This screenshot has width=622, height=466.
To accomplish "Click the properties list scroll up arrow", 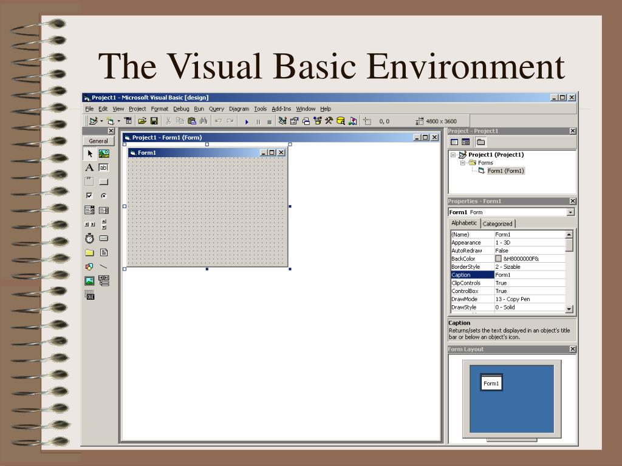I will tap(569, 235).
